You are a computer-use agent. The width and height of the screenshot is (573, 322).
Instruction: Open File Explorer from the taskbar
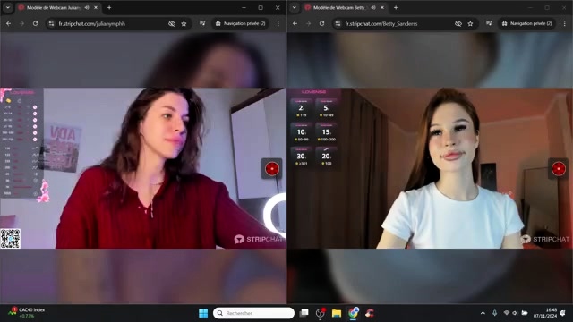[x=337, y=313]
